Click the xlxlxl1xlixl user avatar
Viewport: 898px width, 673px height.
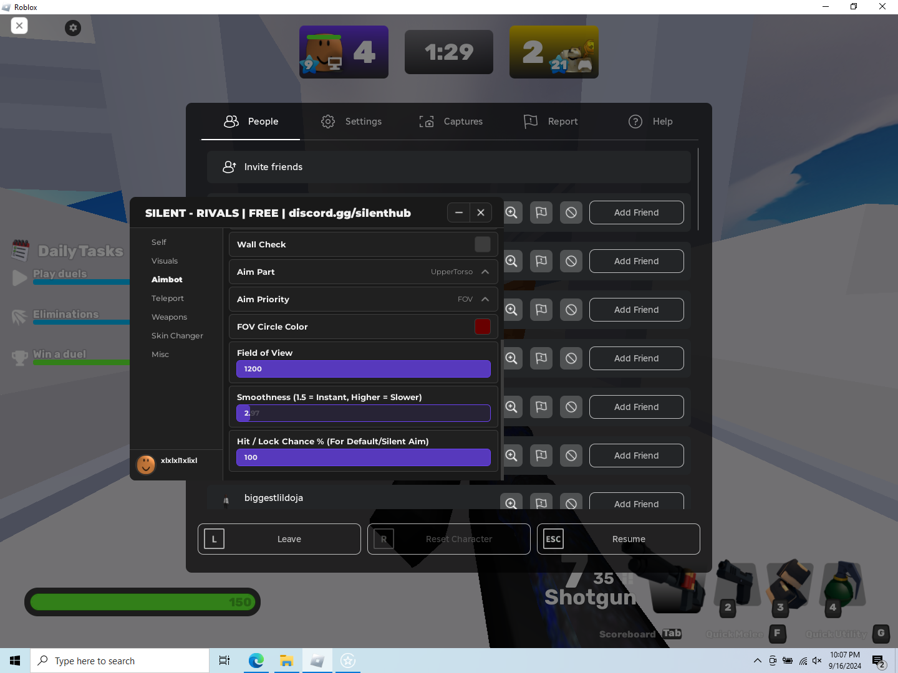(x=146, y=464)
